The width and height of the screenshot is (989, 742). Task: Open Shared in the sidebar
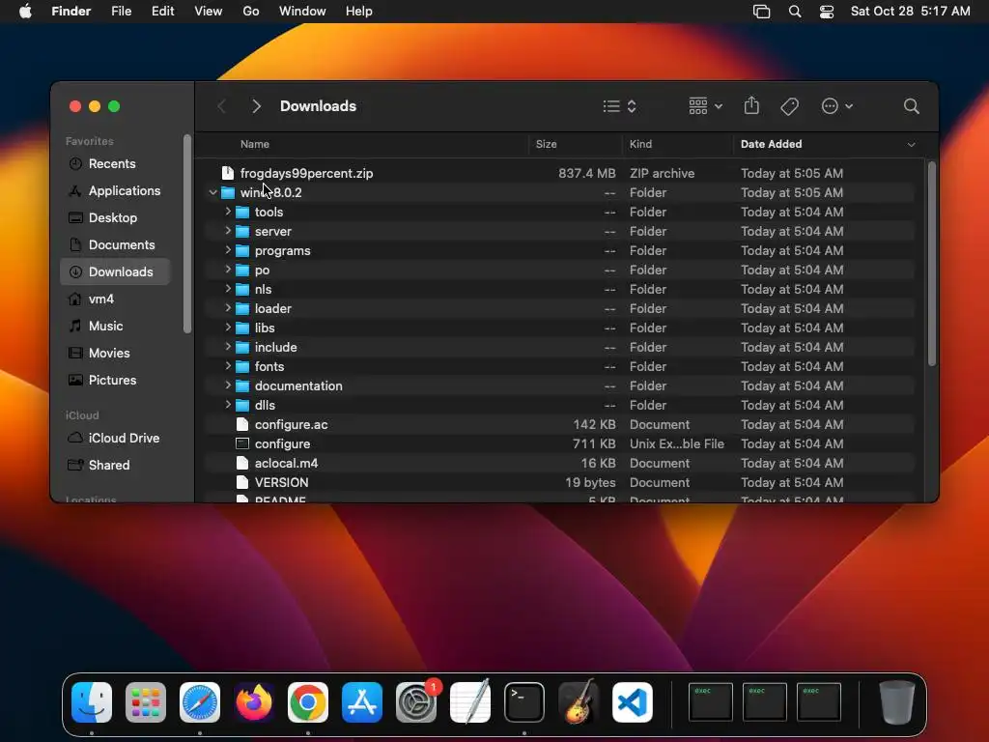click(115, 465)
